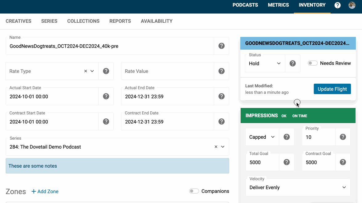
Task: Go to Metrics in top navigation
Action: [278, 5]
